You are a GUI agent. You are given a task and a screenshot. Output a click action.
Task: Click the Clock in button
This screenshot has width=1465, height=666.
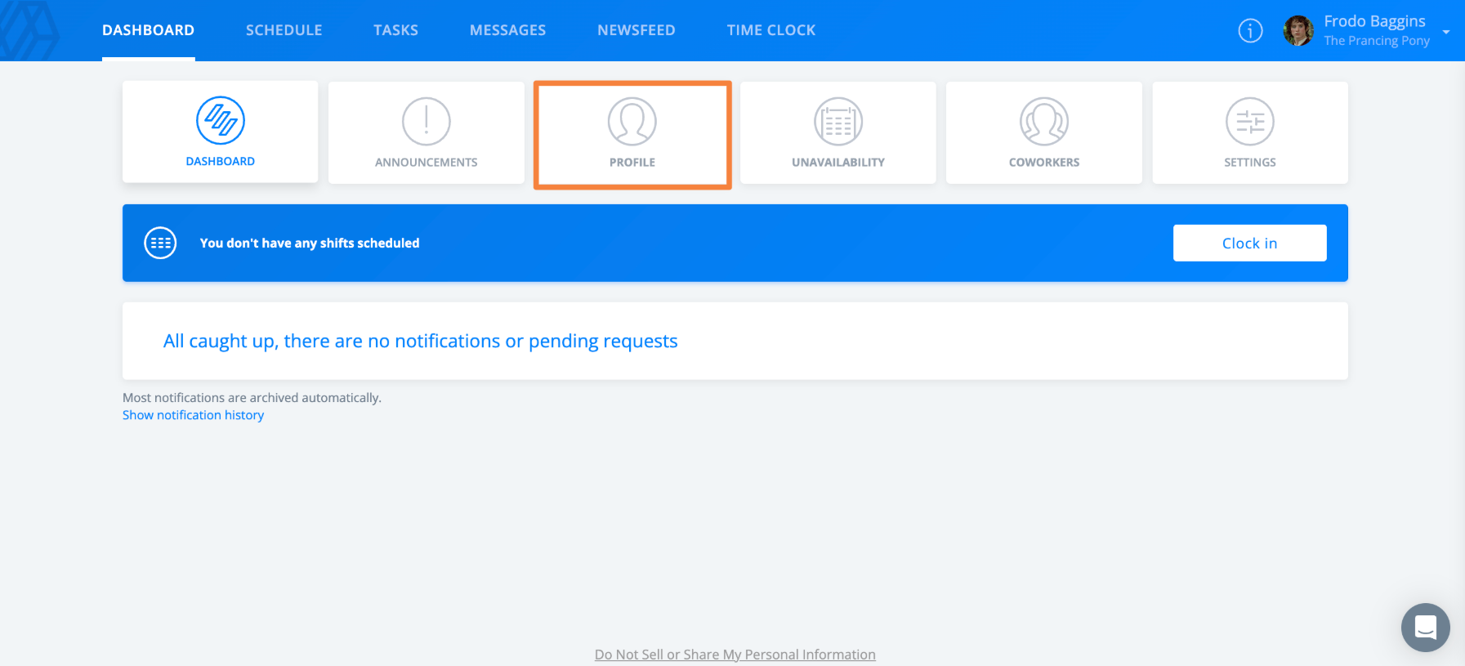[1250, 243]
